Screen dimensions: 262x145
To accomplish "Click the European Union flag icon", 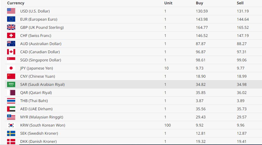I will (11, 19).
